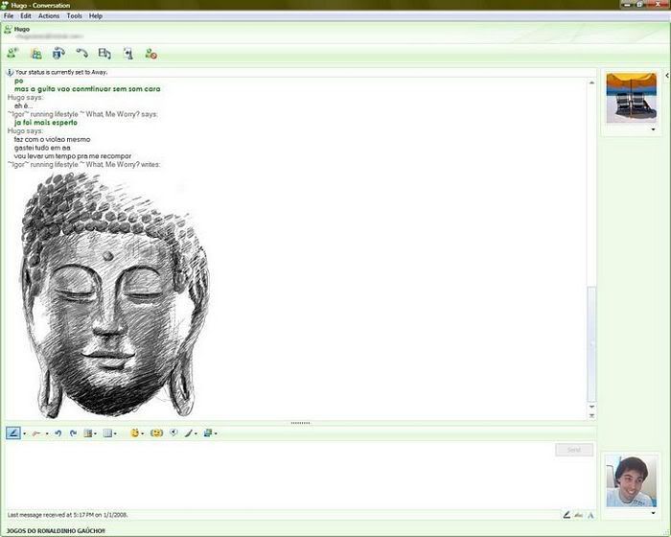The height and width of the screenshot is (537, 671).
Task: Open the Help menu
Action: (x=96, y=16)
